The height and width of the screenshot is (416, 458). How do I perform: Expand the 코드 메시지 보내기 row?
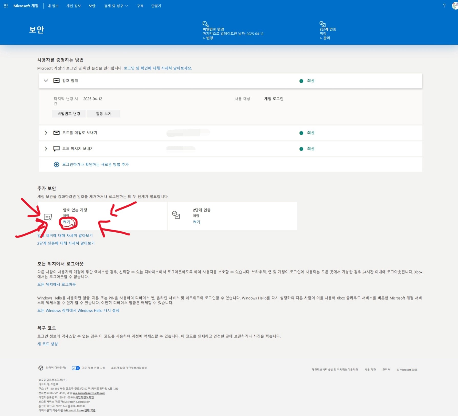[46, 148]
